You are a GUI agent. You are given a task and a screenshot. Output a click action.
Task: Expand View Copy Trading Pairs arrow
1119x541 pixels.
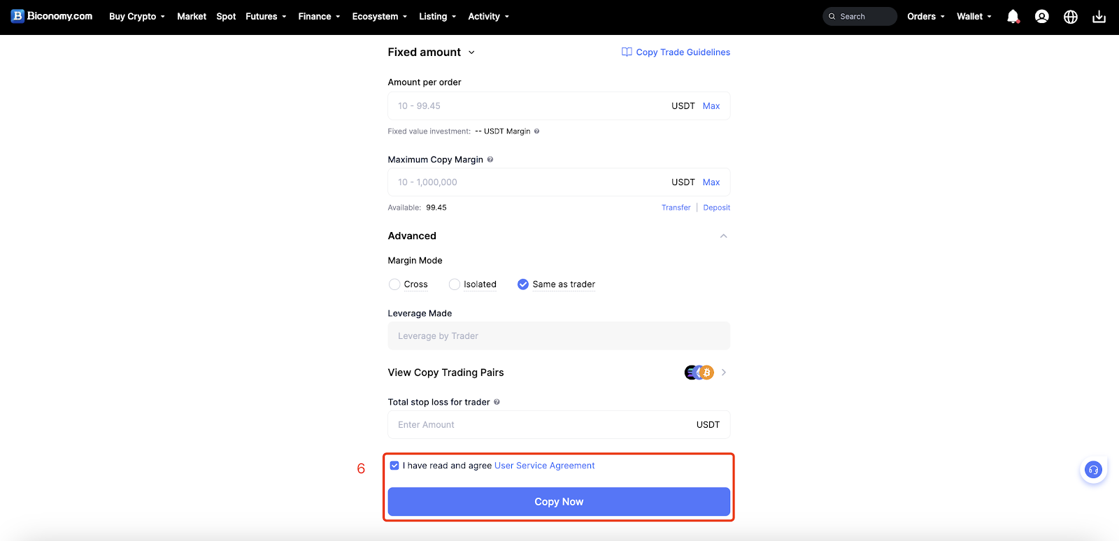(723, 373)
